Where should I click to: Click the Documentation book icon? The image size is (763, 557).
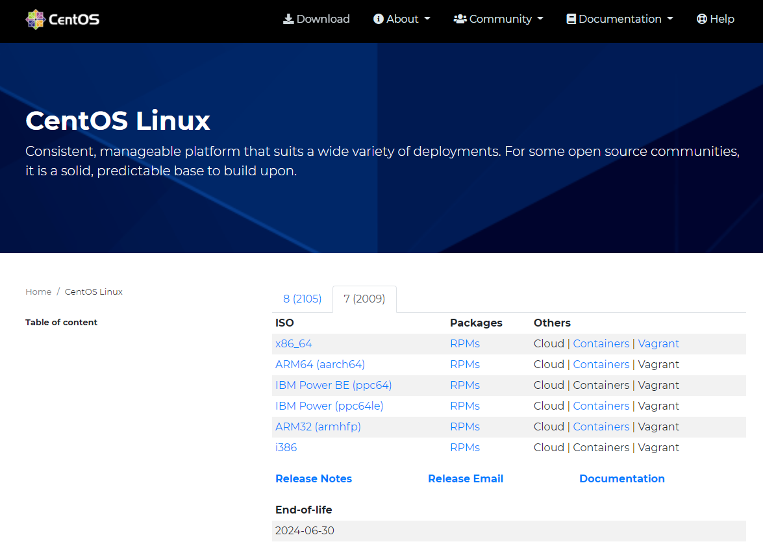[x=571, y=19]
